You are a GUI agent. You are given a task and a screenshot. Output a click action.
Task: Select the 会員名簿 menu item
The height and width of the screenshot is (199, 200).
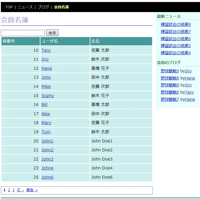(x=61, y=7)
